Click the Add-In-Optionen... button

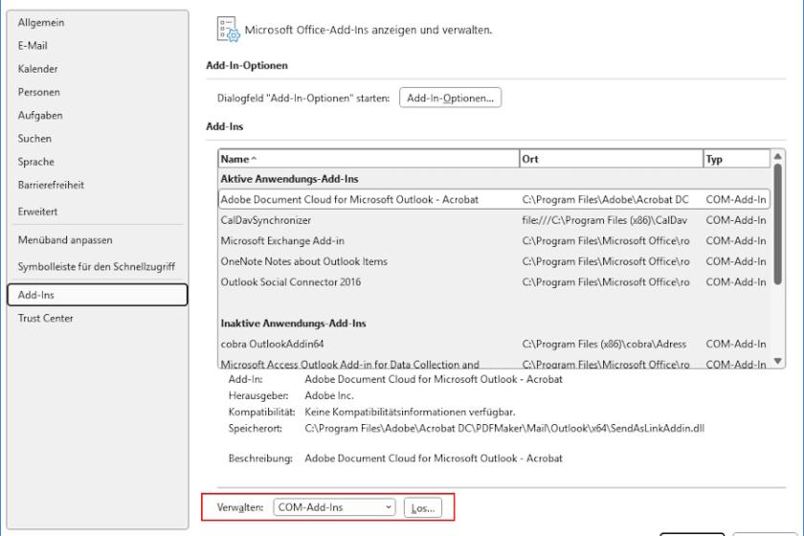tap(450, 98)
